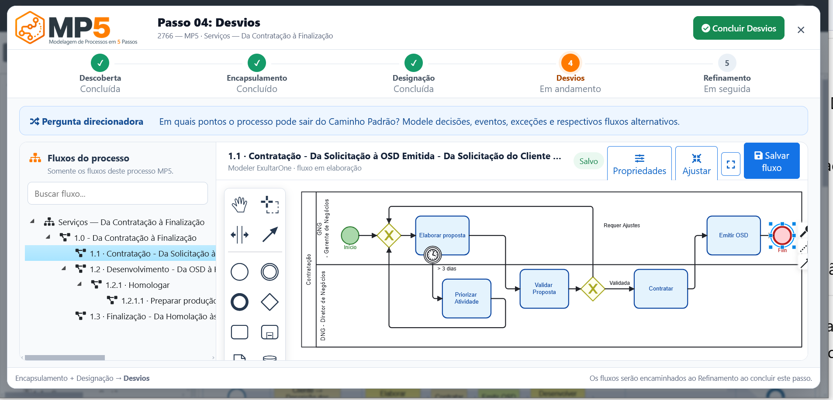Click the Concluir Desvios button

point(739,28)
